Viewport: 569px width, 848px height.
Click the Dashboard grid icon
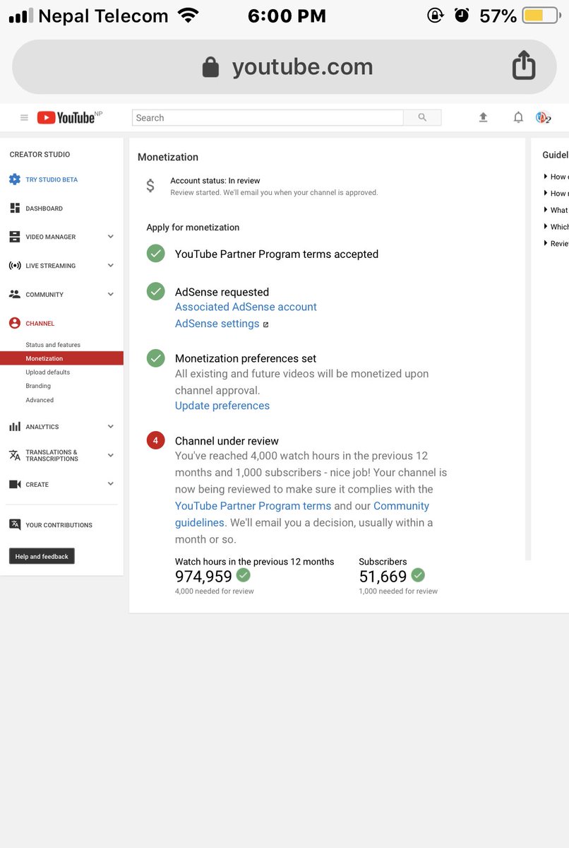click(15, 208)
